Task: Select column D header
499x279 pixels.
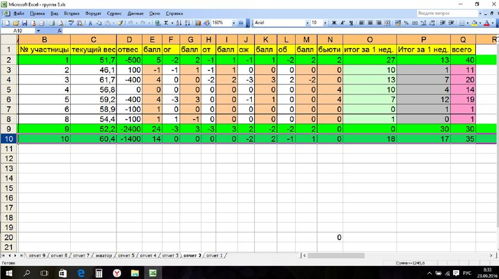Action: [130, 39]
